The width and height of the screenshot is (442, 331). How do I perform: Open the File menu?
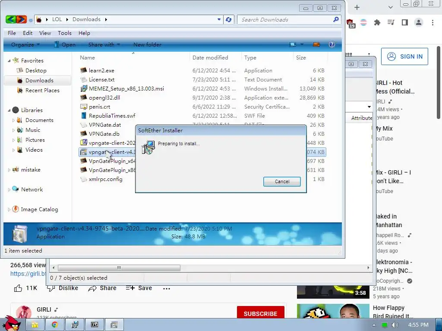(x=12, y=33)
